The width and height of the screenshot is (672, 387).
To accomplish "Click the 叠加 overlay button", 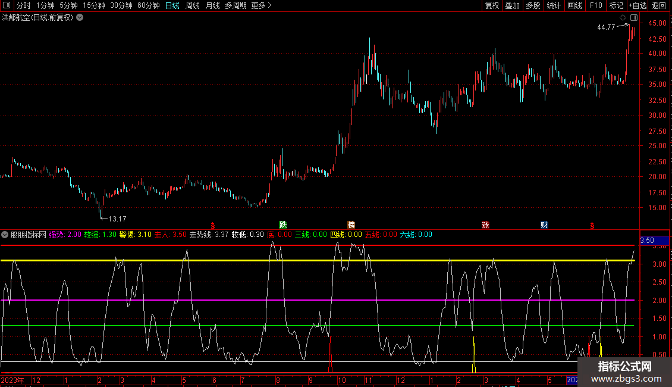I will [x=513, y=5].
